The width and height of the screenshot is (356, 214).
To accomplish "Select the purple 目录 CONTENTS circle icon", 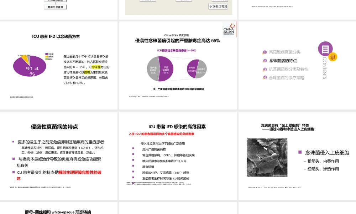I will click(325, 49).
